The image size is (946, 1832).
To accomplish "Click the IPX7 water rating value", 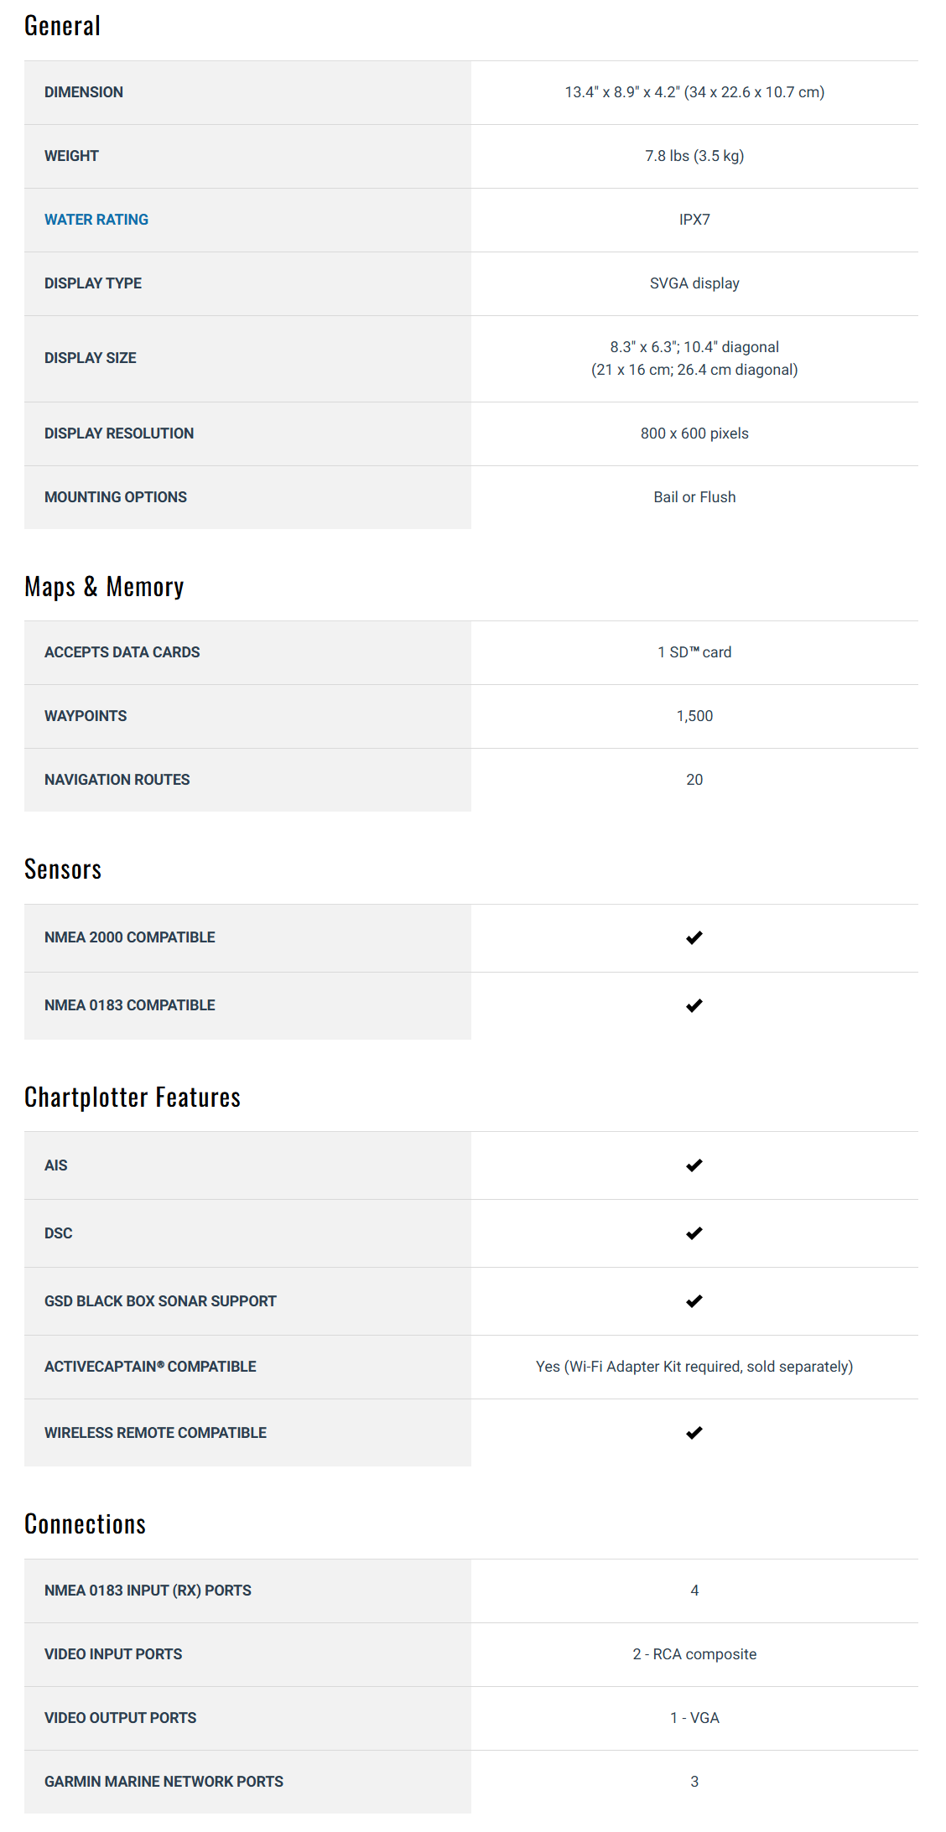I will [x=694, y=220].
